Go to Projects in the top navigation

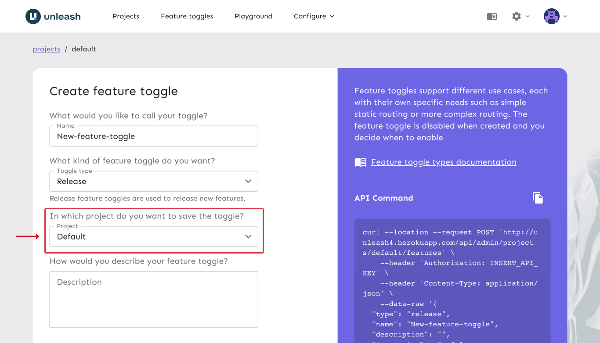point(126,16)
